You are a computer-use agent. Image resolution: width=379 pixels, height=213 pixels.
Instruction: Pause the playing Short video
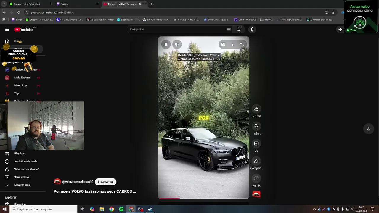[166, 44]
